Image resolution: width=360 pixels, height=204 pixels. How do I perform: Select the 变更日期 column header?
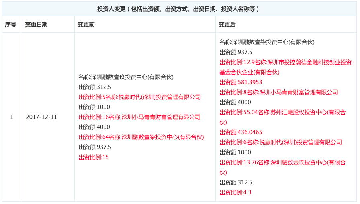(x=36, y=24)
